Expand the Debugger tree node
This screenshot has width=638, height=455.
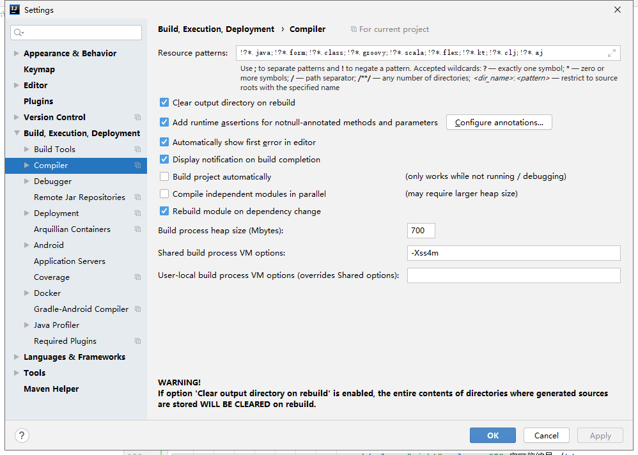(27, 181)
